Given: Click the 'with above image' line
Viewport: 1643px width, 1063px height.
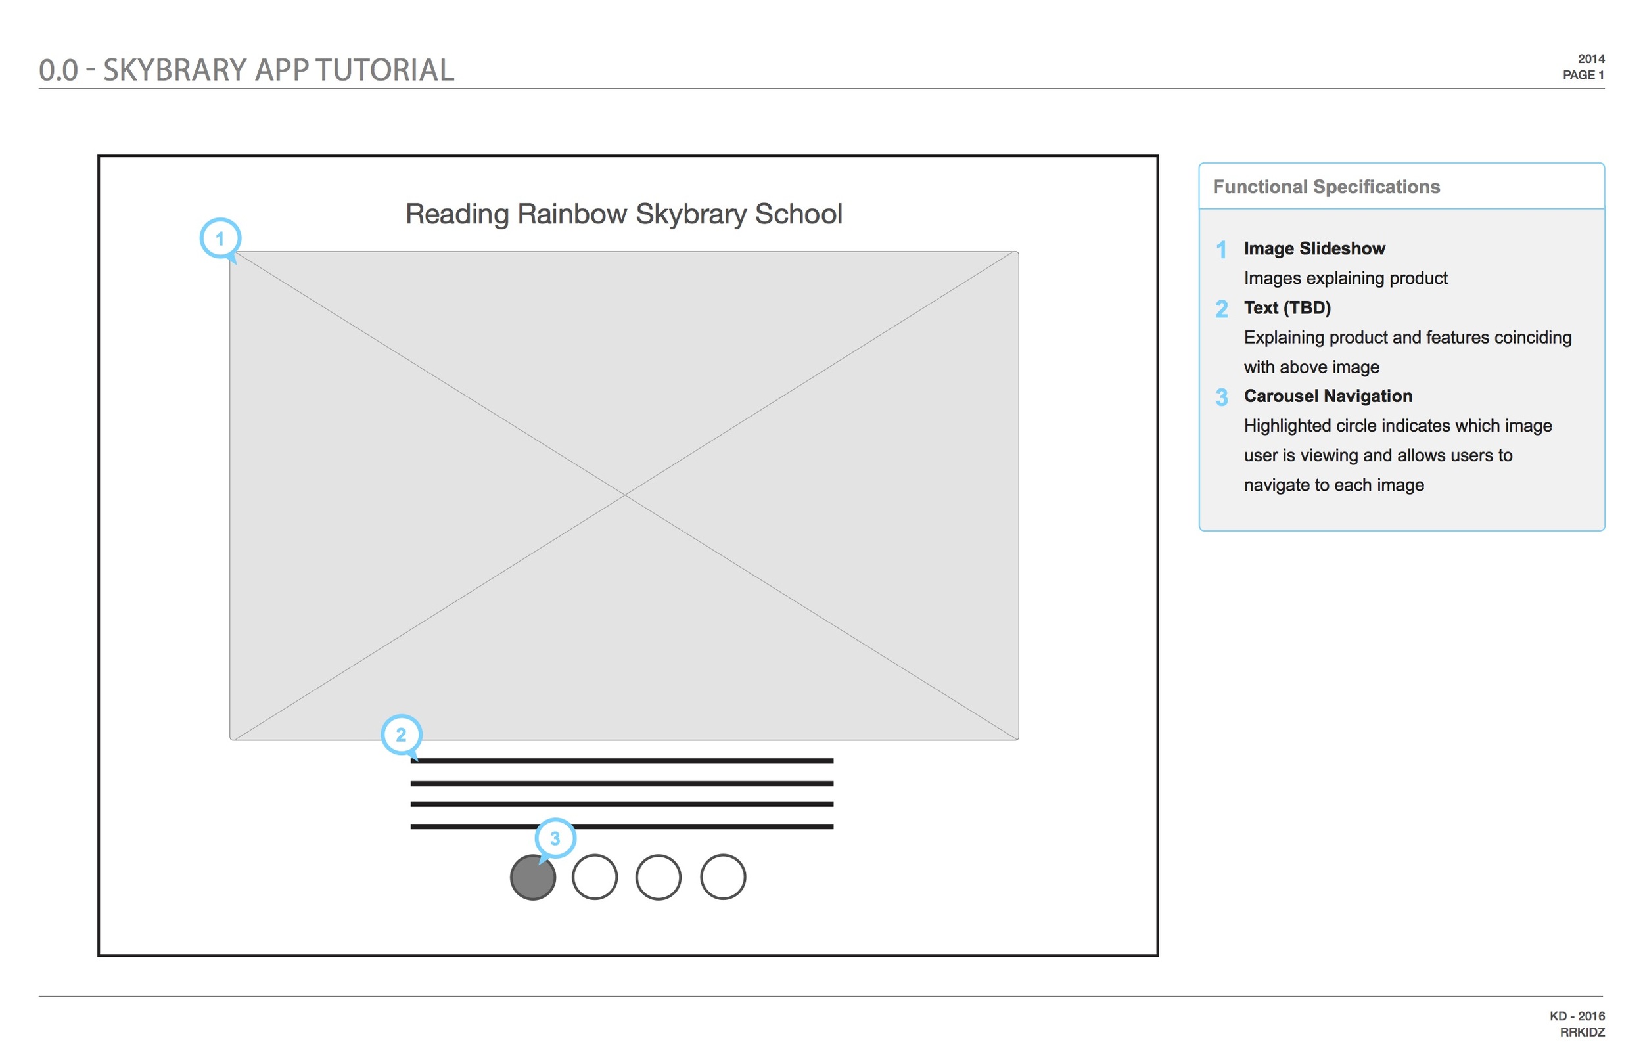Looking at the screenshot, I should click(1312, 367).
